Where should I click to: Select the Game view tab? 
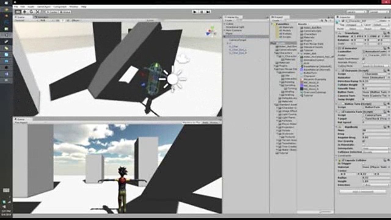tap(21, 119)
